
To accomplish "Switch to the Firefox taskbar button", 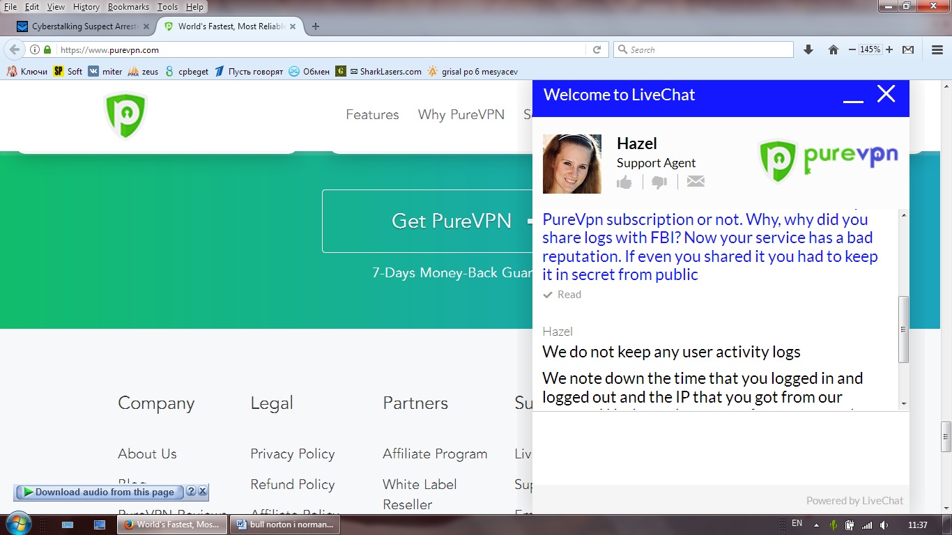I will coord(171,525).
